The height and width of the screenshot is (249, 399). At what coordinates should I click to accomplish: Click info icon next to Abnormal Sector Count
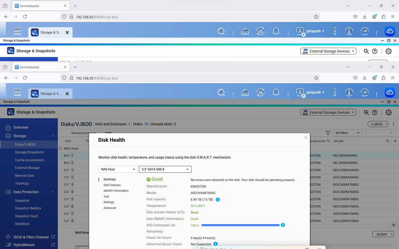[x=215, y=244]
